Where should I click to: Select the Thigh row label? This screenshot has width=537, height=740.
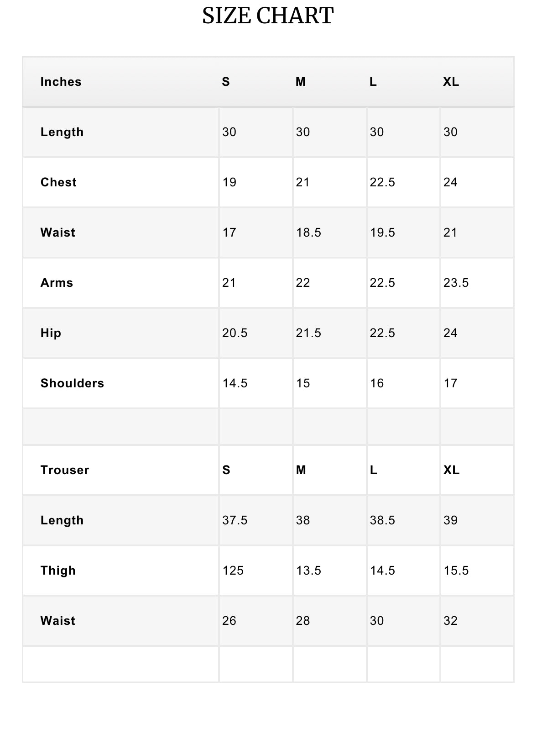click(58, 571)
